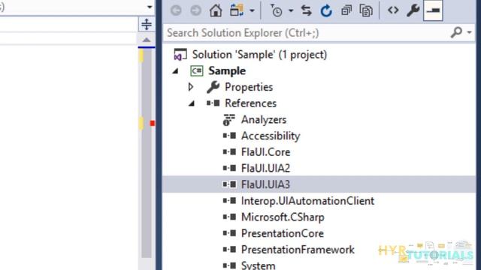The image size is (481, 270).
Task: Open the editor navigation bar dropdown arrow
Action: click(x=150, y=7)
